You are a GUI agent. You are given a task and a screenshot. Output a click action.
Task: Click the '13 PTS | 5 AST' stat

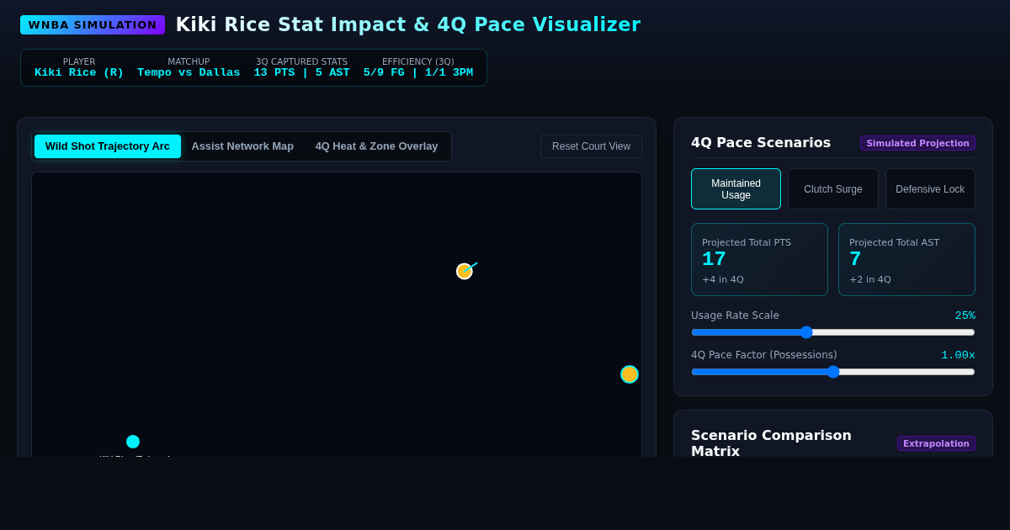301,73
